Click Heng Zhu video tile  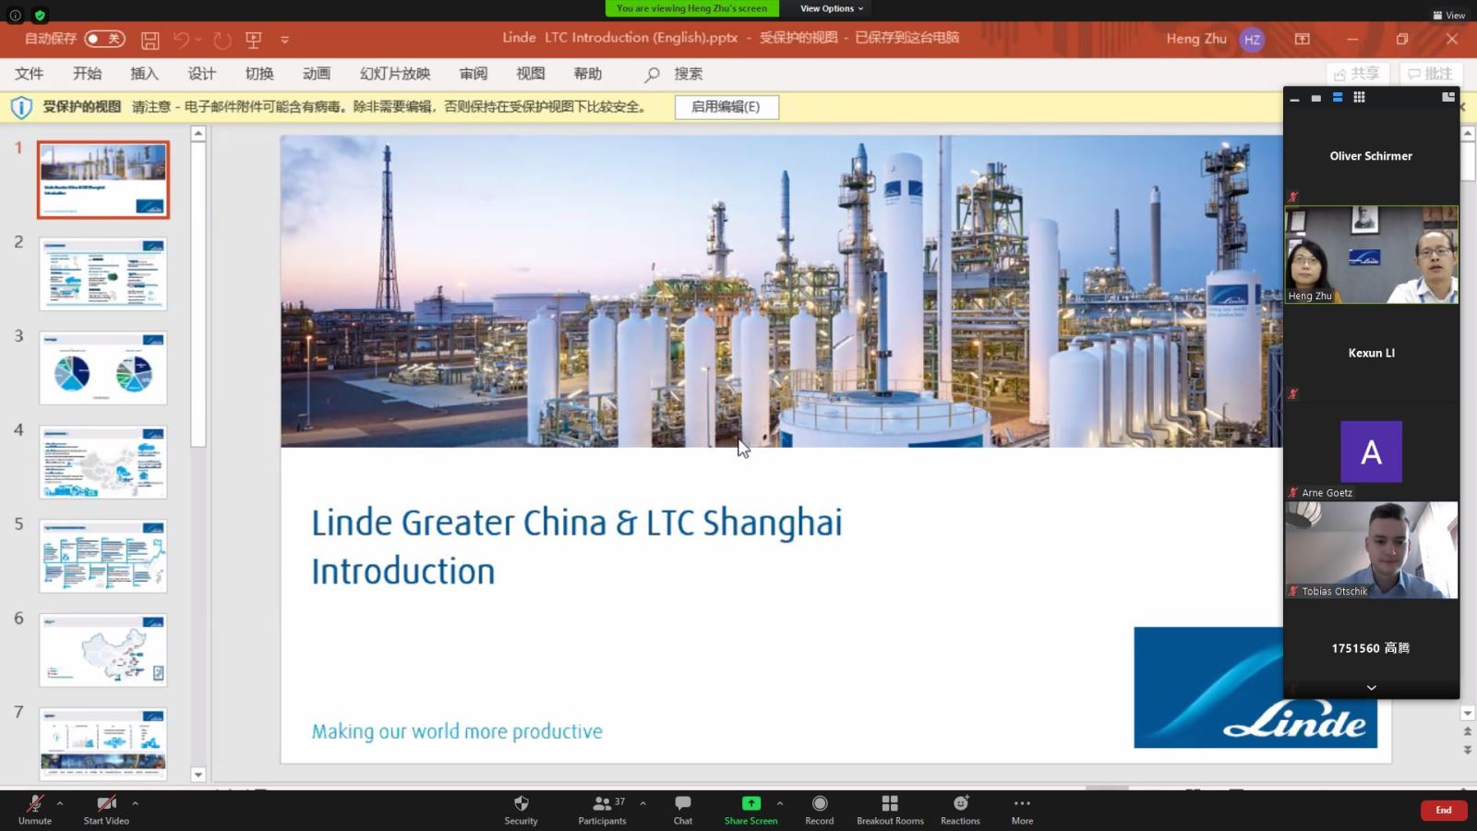tap(1372, 255)
